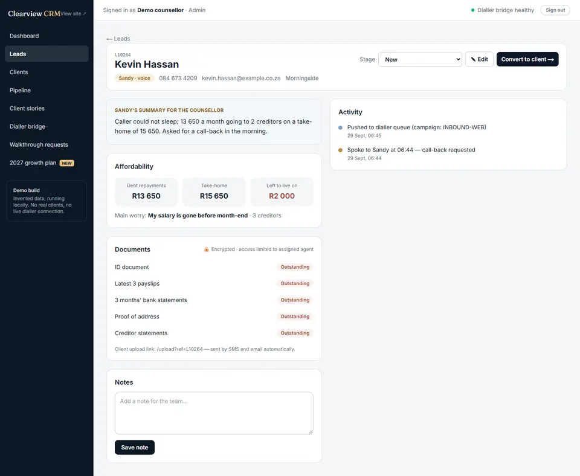
Task: Go back via the Leads link
Action: pos(118,39)
